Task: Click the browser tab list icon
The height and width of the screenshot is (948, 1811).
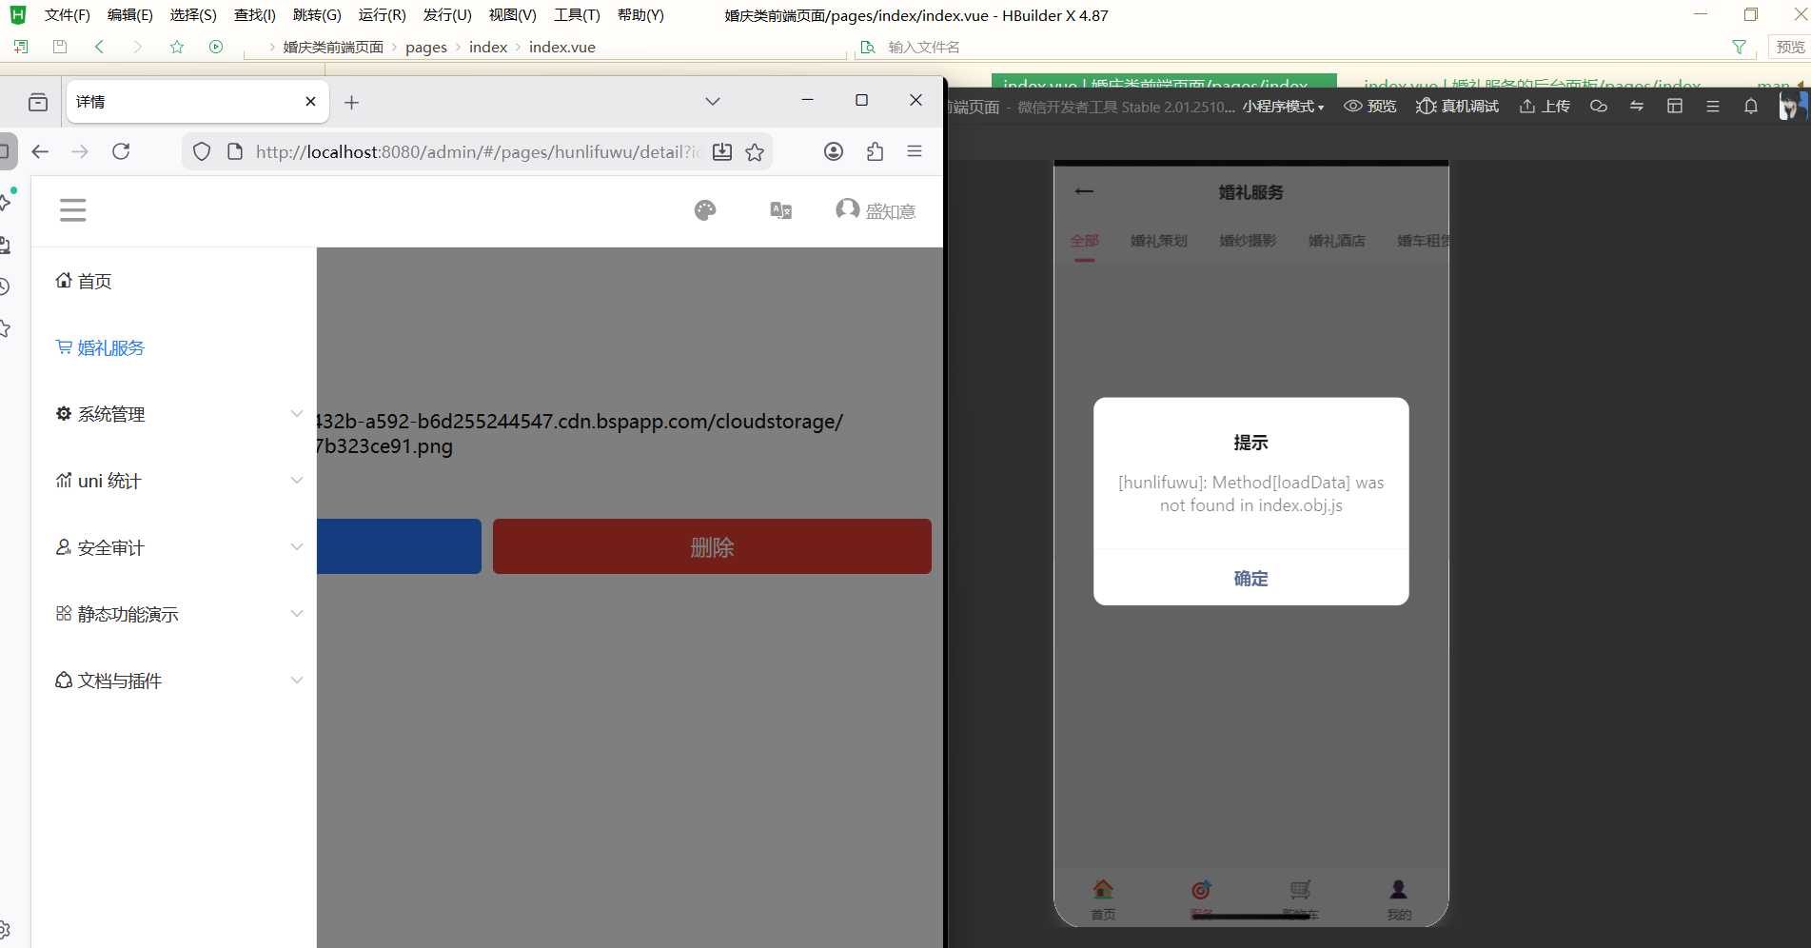Action: [38, 102]
